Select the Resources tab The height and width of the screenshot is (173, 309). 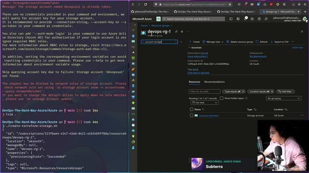coord(195,82)
